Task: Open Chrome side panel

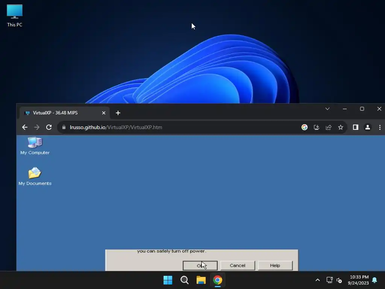Action: (356, 127)
